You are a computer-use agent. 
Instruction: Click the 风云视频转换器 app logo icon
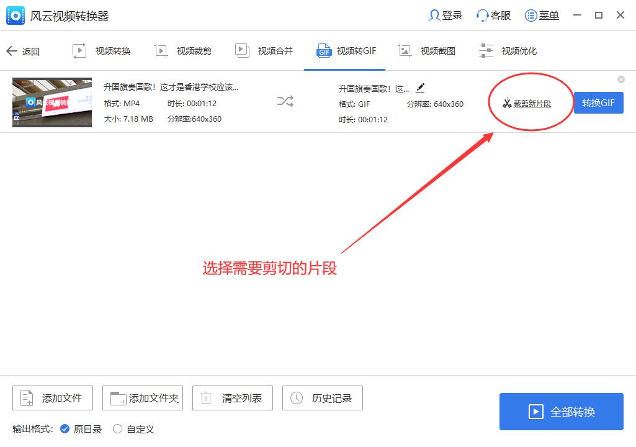[16, 16]
